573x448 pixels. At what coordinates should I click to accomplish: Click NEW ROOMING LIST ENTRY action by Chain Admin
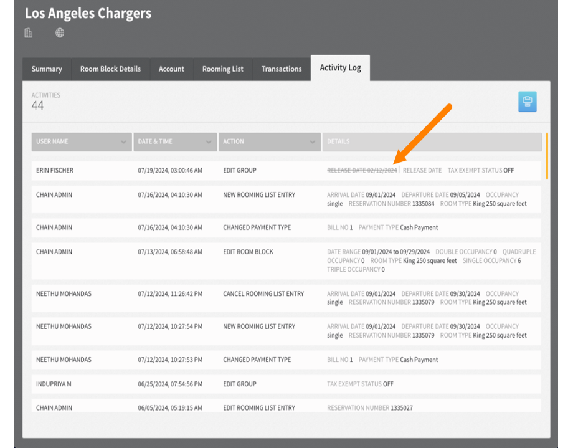[x=259, y=195]
